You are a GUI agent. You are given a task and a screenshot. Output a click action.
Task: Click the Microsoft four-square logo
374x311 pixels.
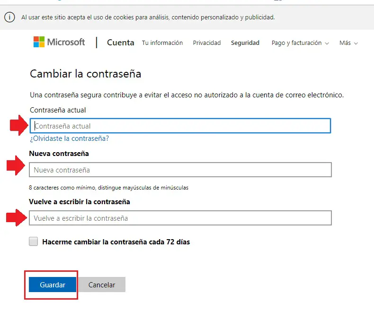(39, 42)
